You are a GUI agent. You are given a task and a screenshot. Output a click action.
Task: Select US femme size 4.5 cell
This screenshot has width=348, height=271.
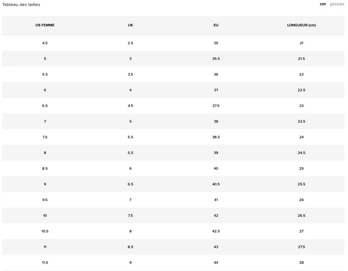click(45, 43)
